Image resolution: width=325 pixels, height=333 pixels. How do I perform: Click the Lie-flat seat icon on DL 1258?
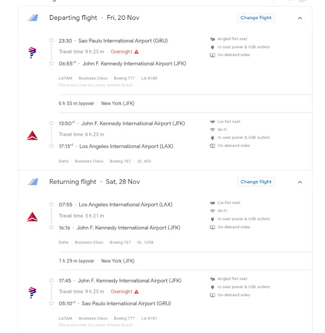[x=213, y=203]
